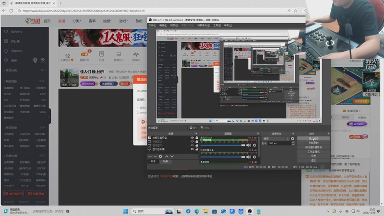
Task: Toggle the lock of 显示器采集 source
Action: (197, 149)
